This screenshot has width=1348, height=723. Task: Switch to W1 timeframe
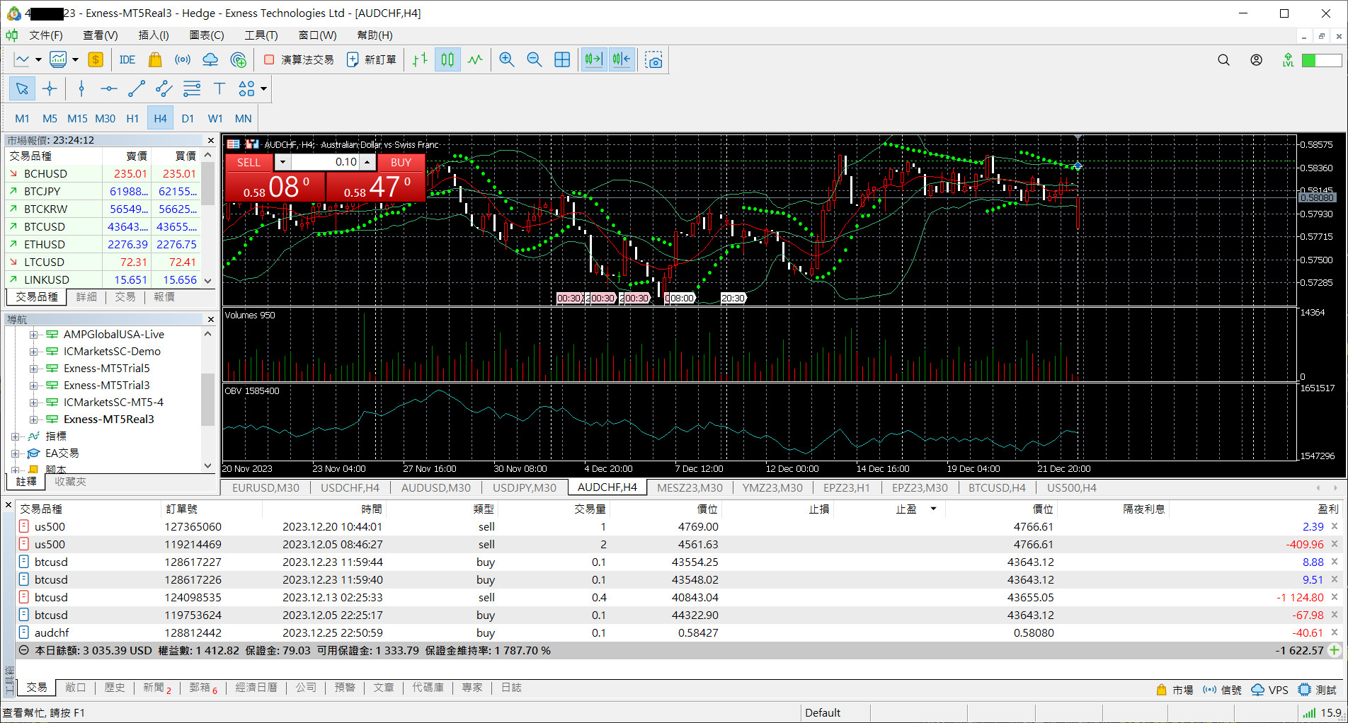(215, 118)
